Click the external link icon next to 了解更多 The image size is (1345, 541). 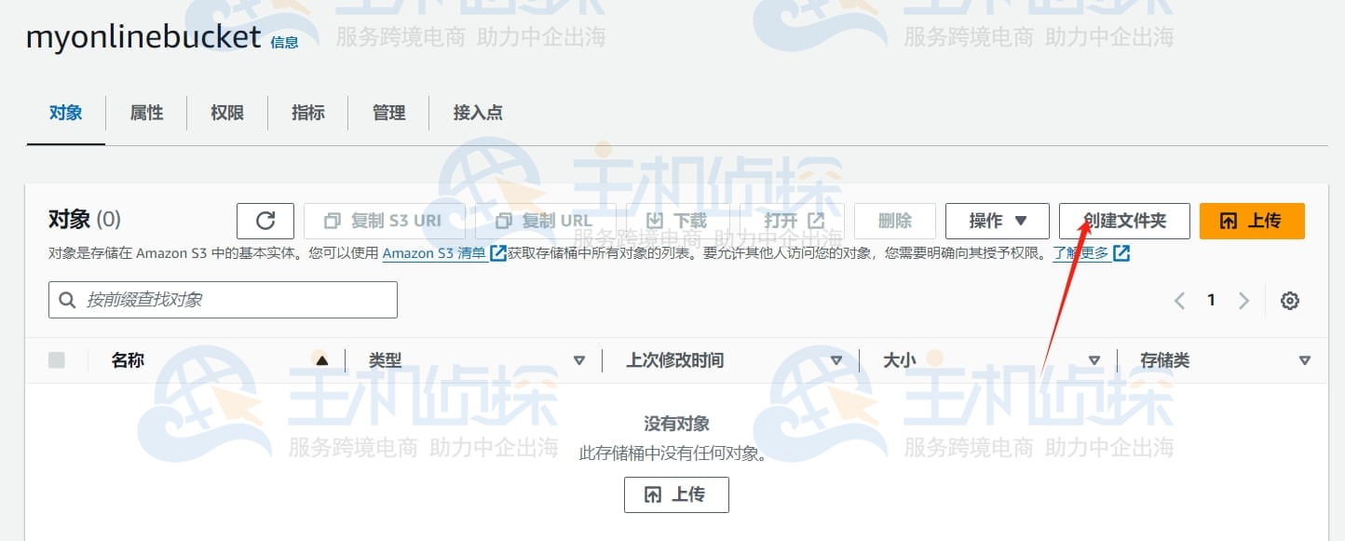(x=1122, y=252)
